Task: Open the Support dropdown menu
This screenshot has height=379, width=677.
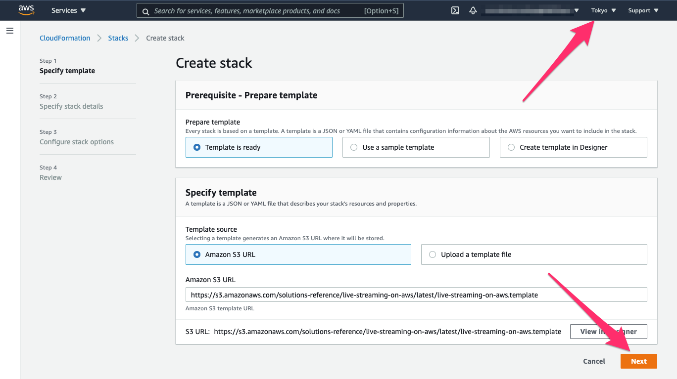Action: (643, 10)
